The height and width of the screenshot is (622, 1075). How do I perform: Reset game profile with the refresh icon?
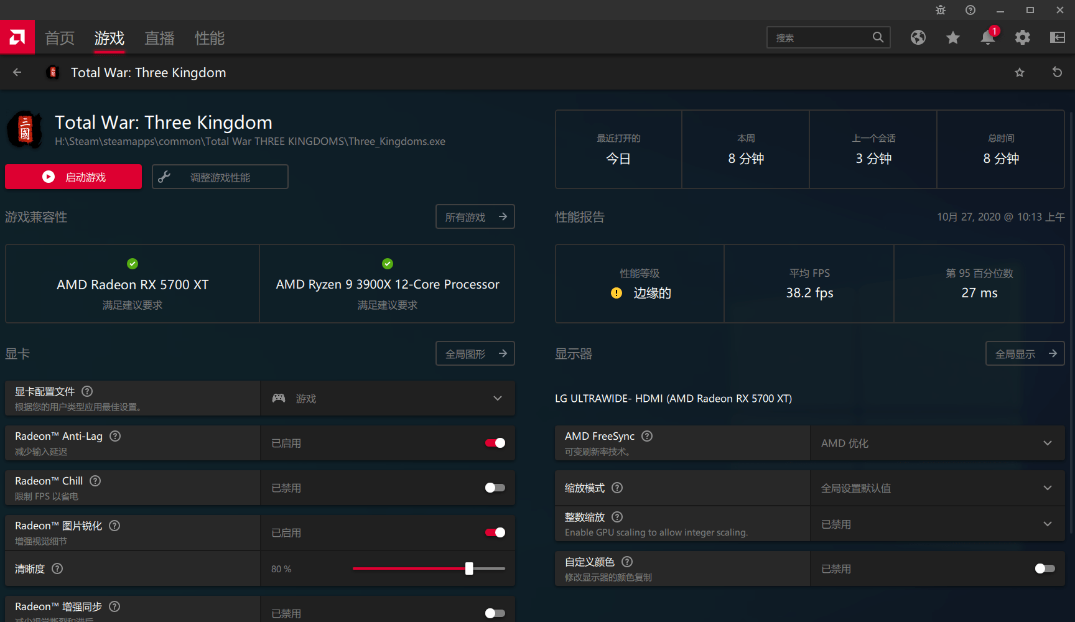[1057, 72]
